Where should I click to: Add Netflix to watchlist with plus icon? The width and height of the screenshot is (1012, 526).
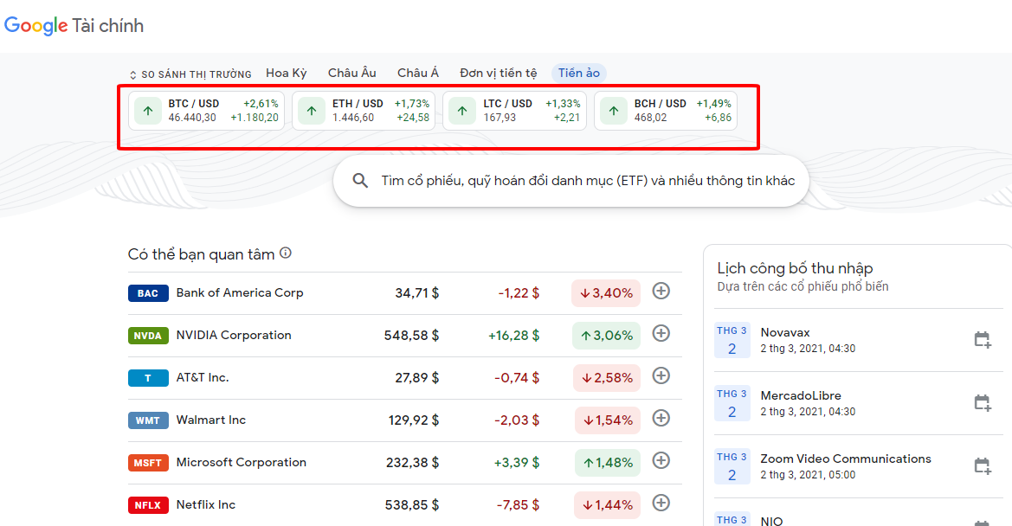click(661, 503)
